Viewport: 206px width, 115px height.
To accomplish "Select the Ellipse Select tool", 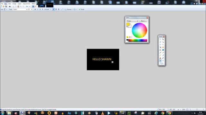I will tap(160, 45).
